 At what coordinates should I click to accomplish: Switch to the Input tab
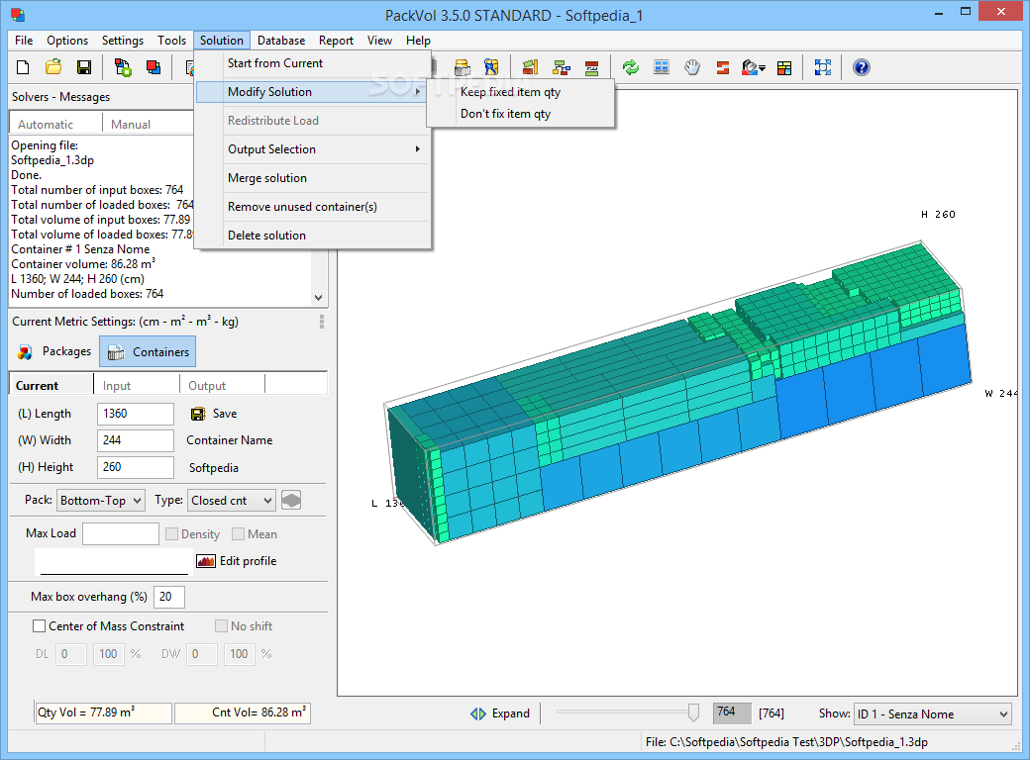click(x=117, y=386)
